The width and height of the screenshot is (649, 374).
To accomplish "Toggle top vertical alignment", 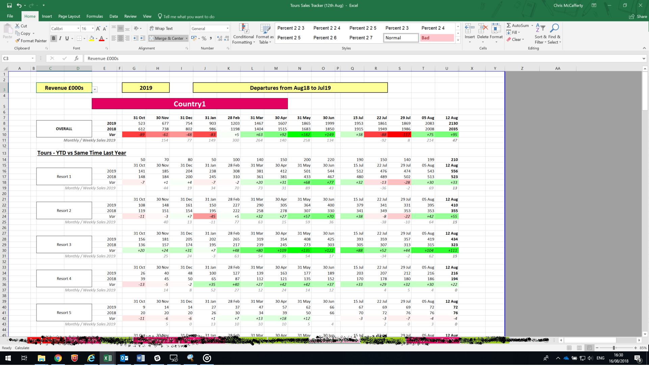I will coord(114,28).
